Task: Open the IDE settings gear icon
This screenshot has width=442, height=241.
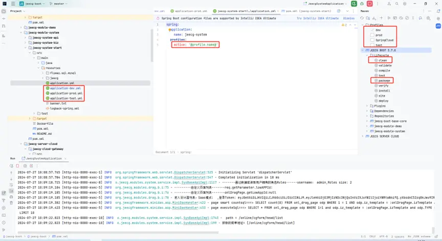Action: click(x=404, y=4)
